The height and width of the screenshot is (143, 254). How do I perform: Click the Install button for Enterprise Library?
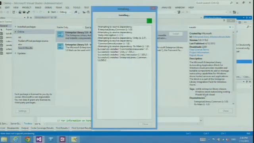[175, 34]
